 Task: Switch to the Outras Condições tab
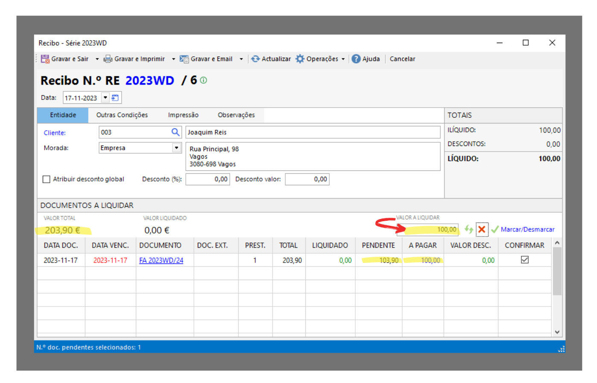coord(122,115)
